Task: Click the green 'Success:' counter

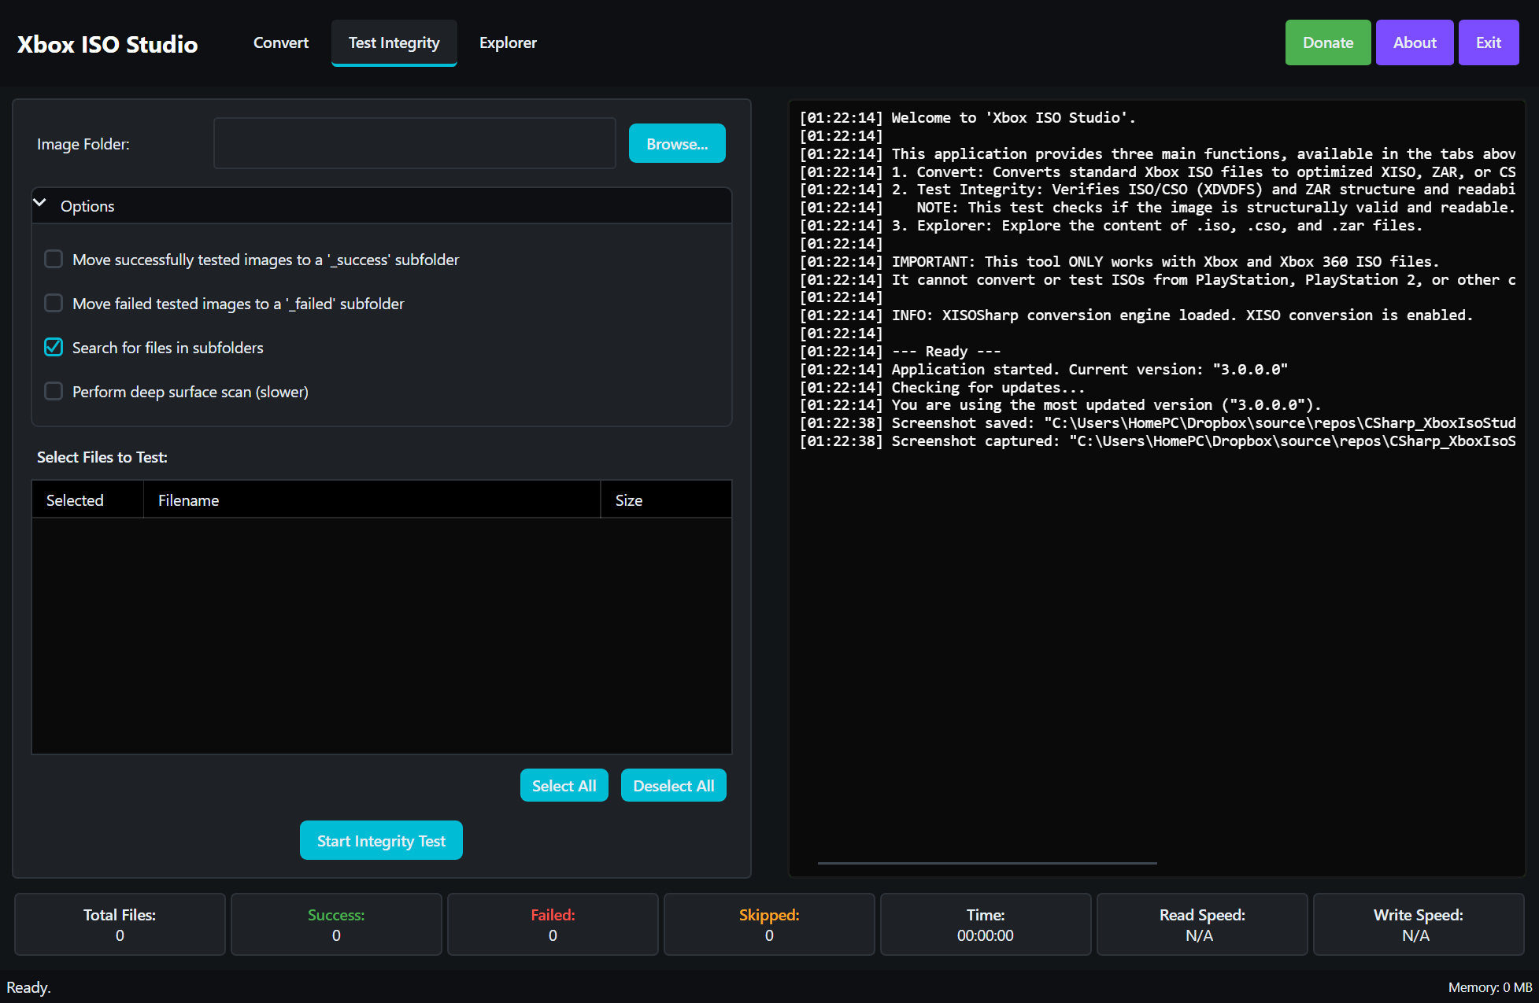Action: (x=336, y=924)
